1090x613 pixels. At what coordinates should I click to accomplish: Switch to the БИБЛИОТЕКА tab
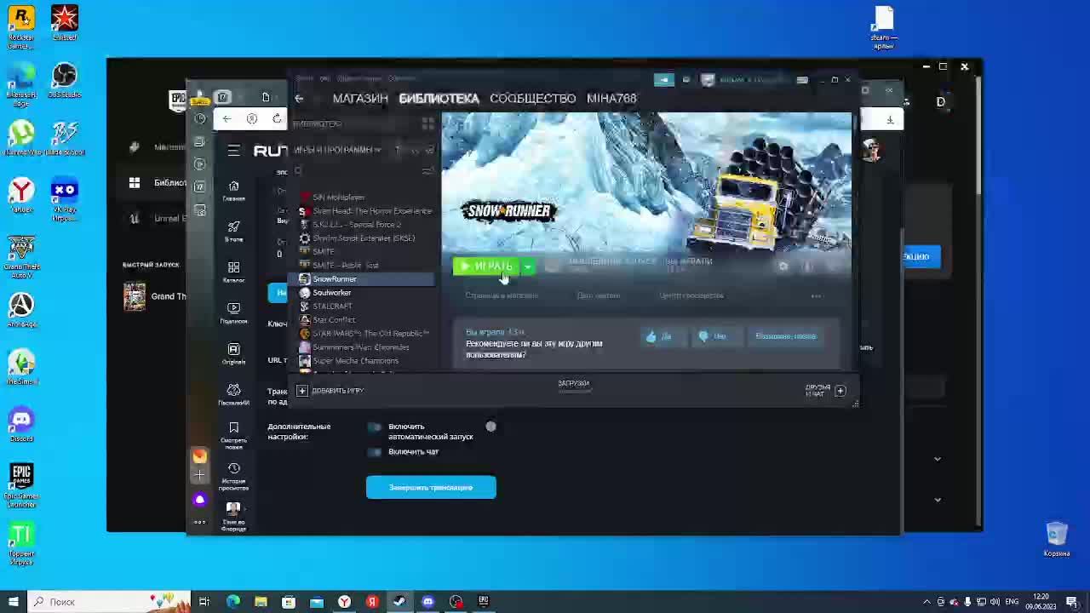[x=439, y=98]
